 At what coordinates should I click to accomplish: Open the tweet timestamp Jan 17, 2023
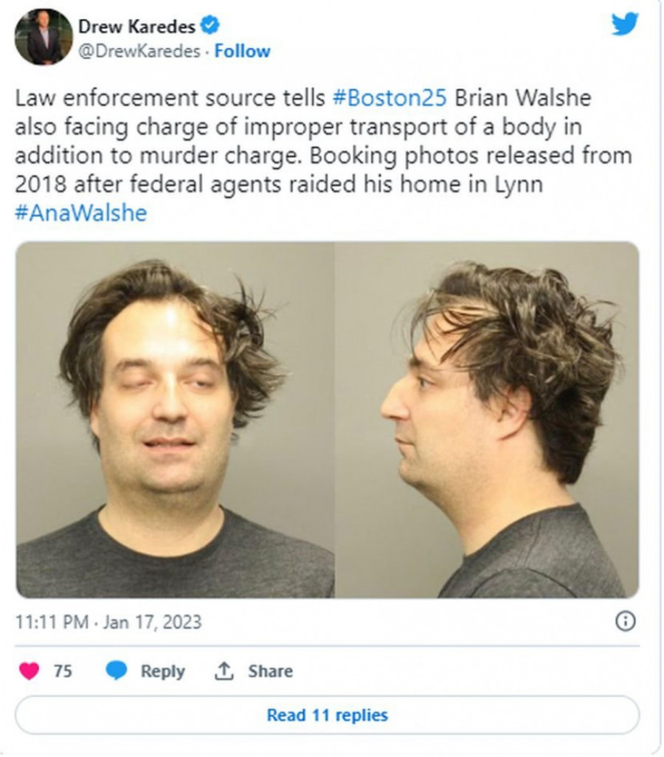[x=108, y=621]
